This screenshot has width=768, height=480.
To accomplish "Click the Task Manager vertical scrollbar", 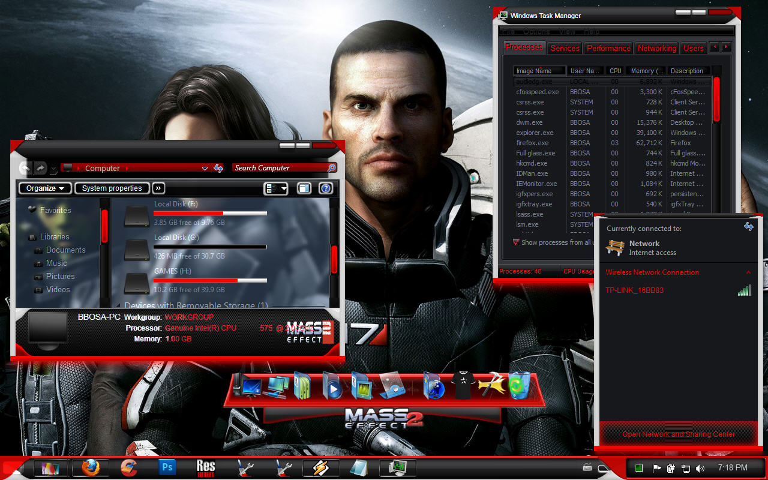I will coord(716,99).
